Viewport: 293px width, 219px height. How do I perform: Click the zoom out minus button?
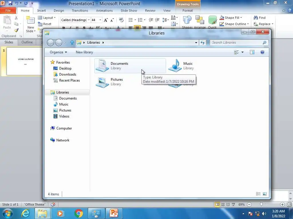click(x=249, y=204)
